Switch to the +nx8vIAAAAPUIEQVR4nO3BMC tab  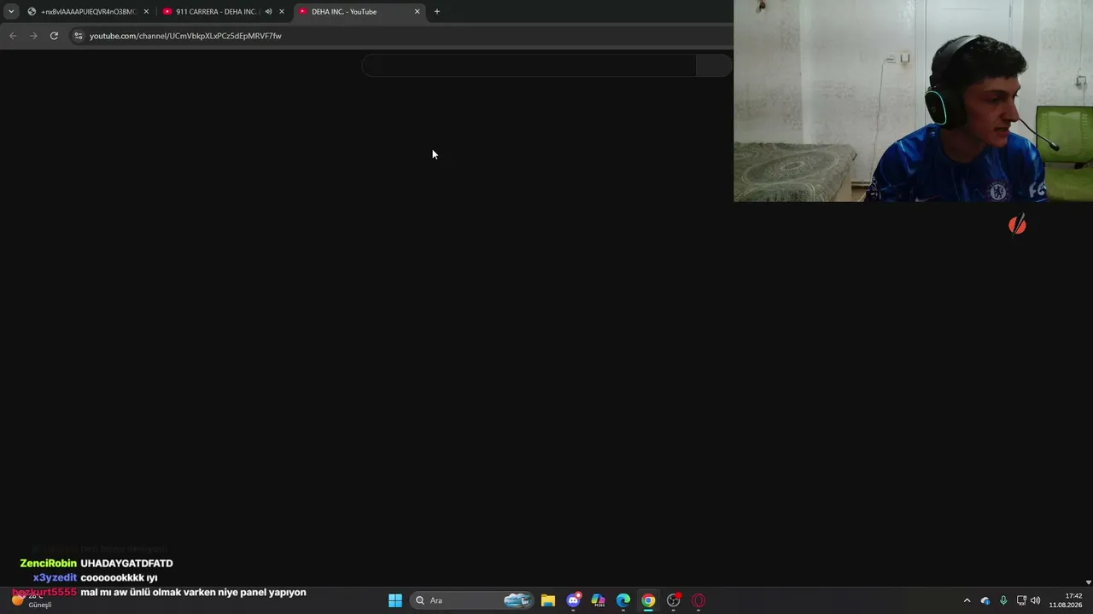point(88,12)
